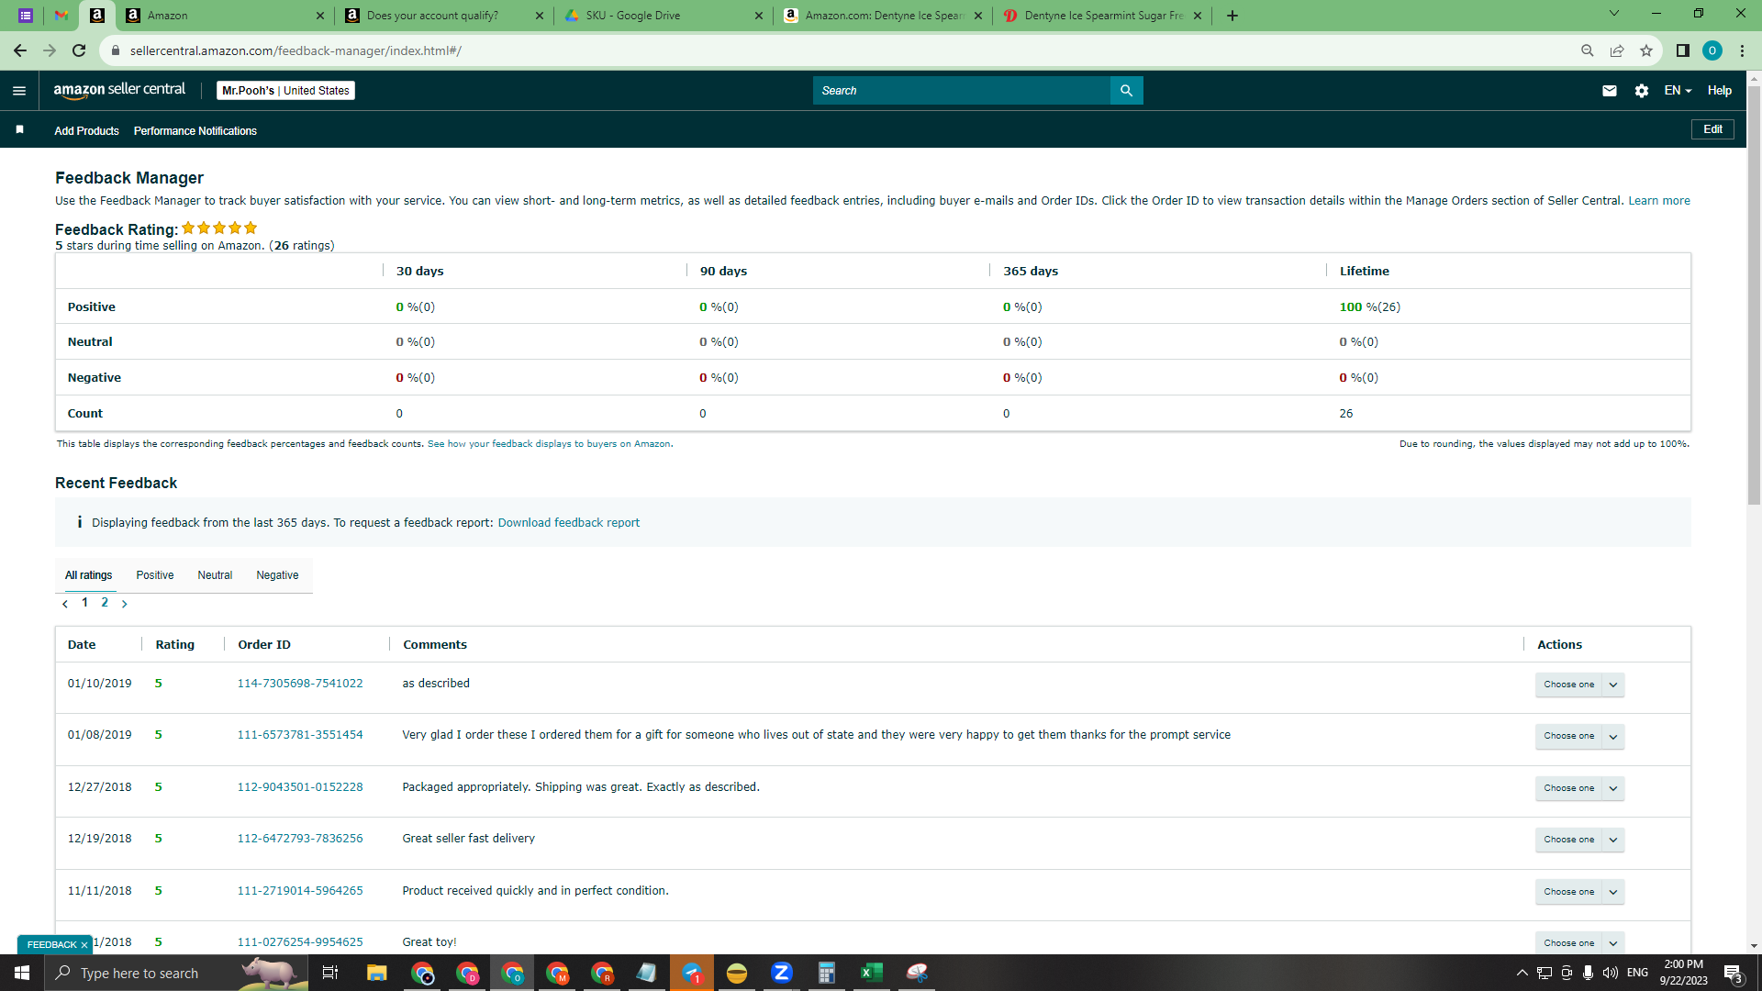Click the Edit button
1762x991 pixels.
point(1712,129)
